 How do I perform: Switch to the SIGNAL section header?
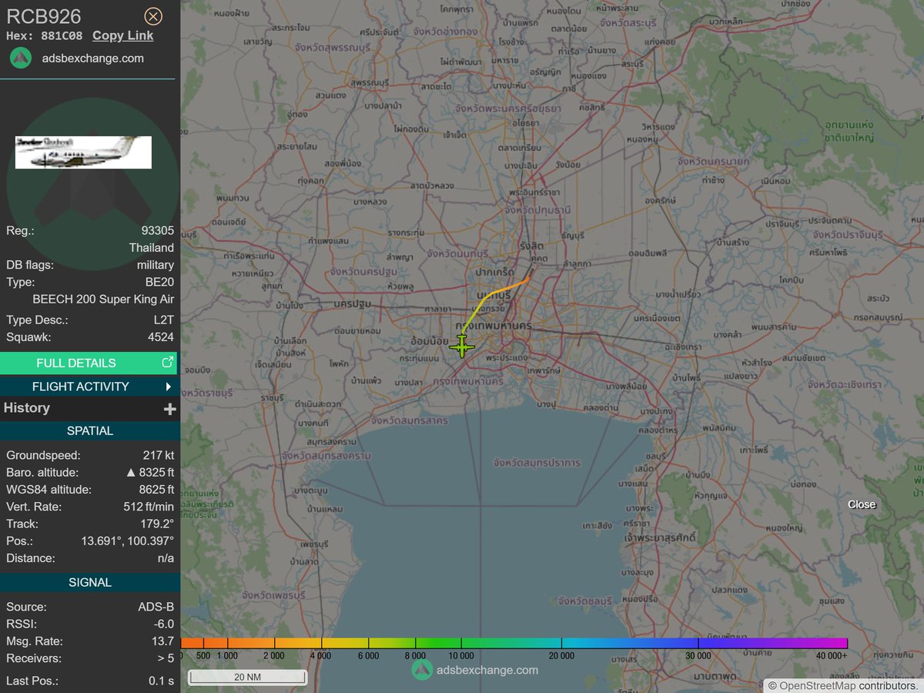(x=89, y=582)
